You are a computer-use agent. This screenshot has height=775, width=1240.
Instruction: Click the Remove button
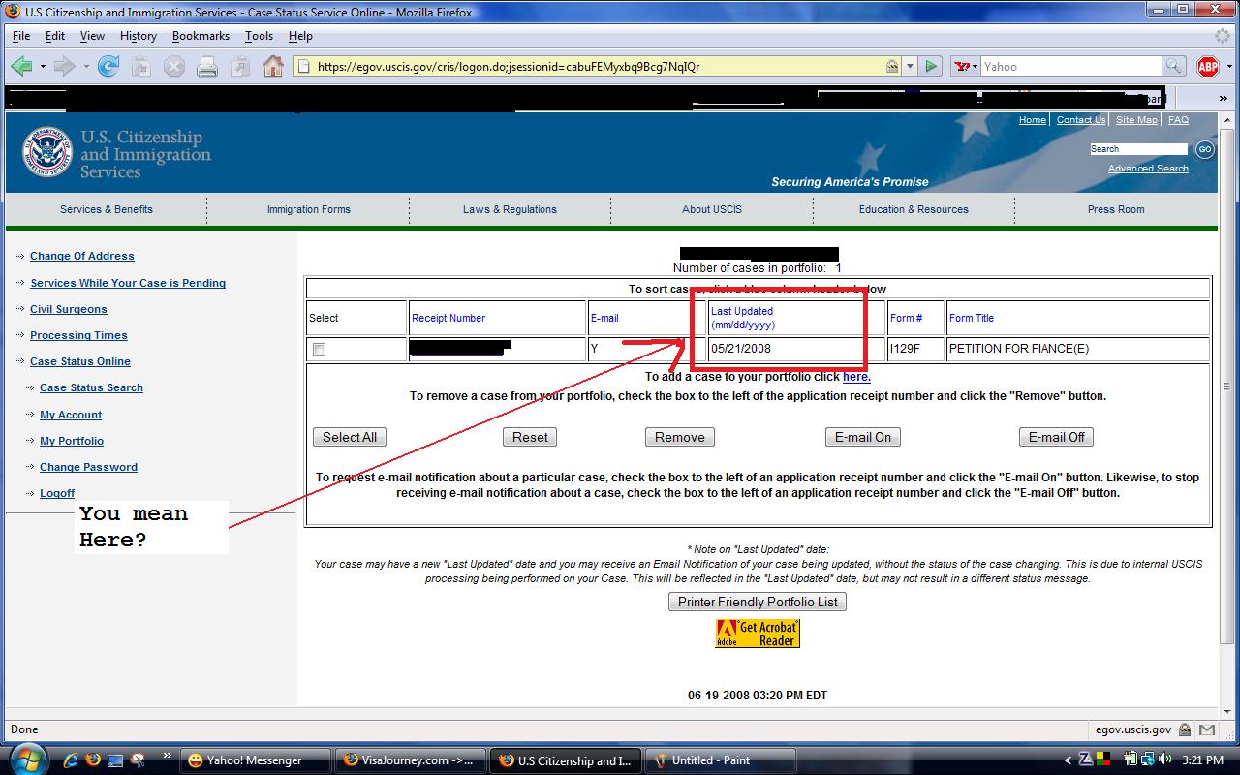point(680,437)
